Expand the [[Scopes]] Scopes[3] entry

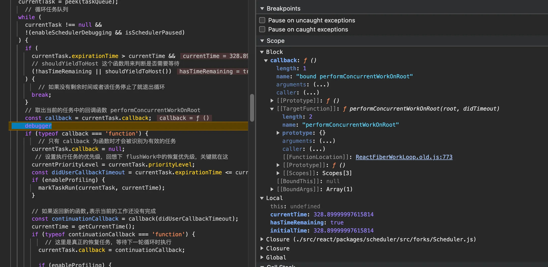(278, 173)
